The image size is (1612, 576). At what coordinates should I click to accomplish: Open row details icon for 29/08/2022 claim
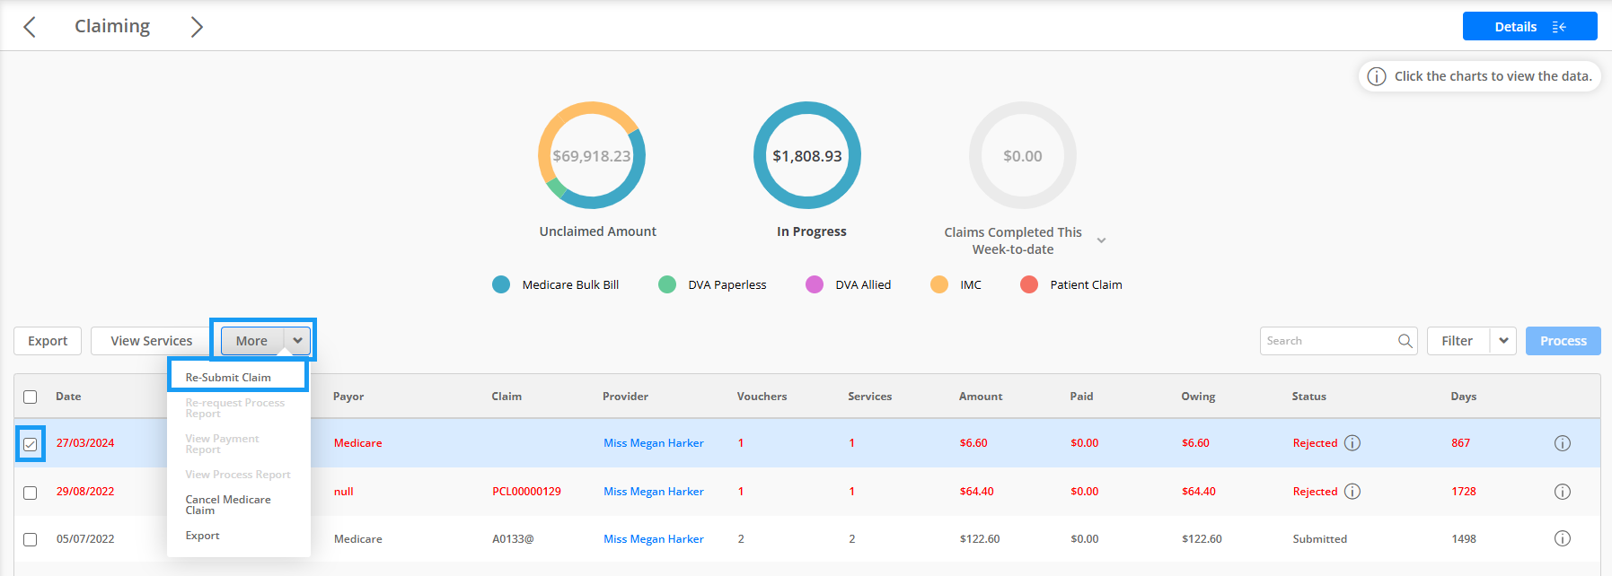(x=1563, y=492)
